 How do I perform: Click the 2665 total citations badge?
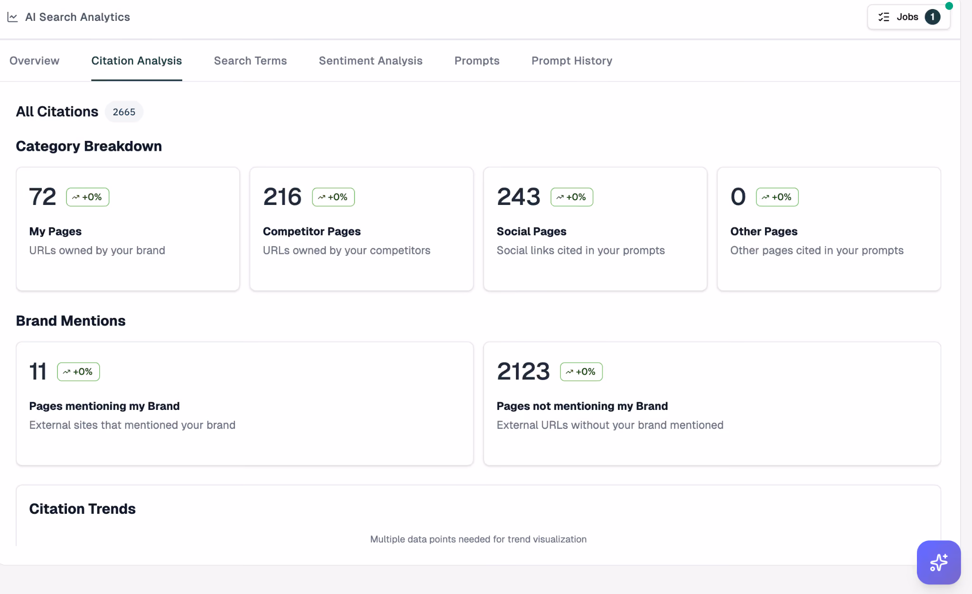tap(124, 111)
